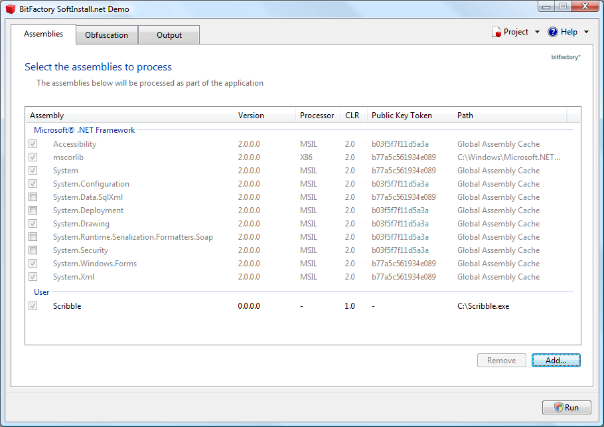This screenshot has width=604, height=427.
Task: Click the shield icon on the Run button
Action: [559, 407]
